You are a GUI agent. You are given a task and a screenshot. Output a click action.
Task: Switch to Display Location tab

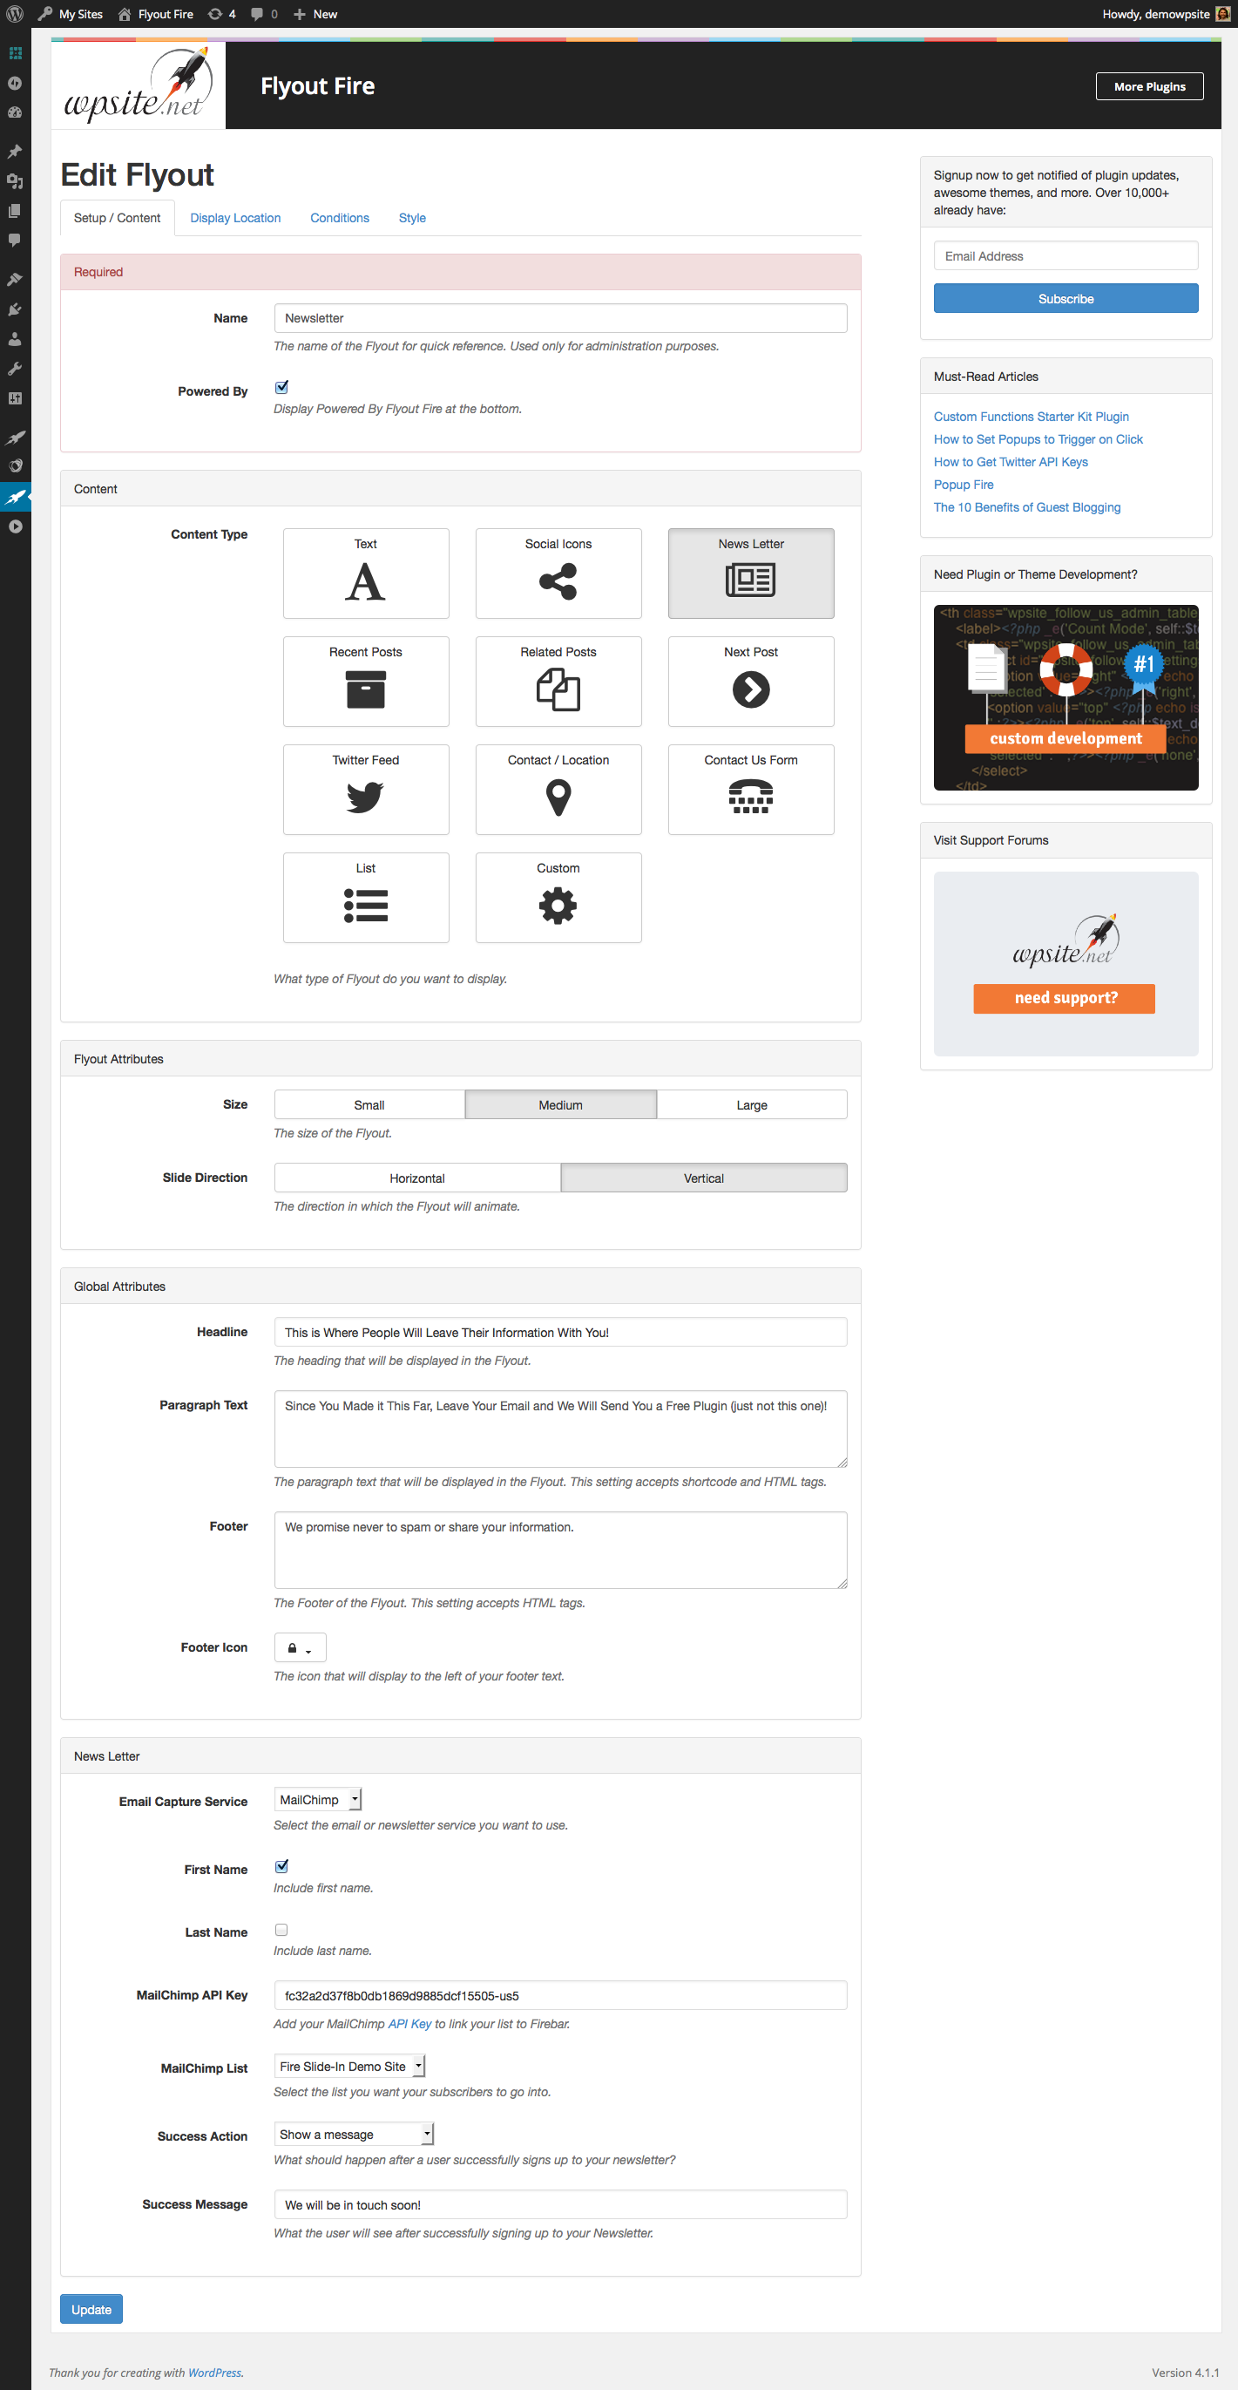coord(235,218)
